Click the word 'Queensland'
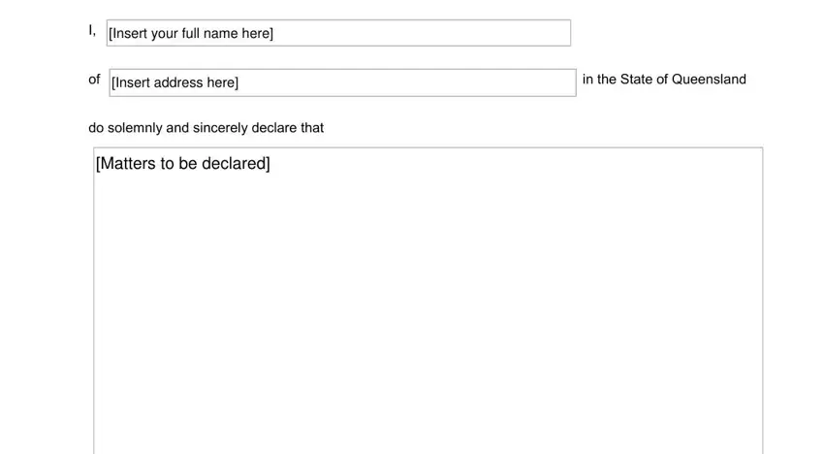This screenshot has height=454, width=824. pyautogui.click(x=709, y=80)
